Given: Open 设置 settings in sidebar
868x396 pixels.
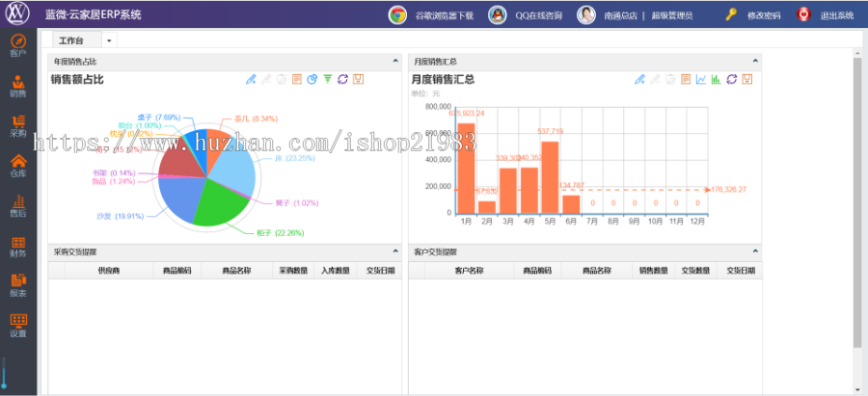Looking at the screenshot, I should 17,325.
